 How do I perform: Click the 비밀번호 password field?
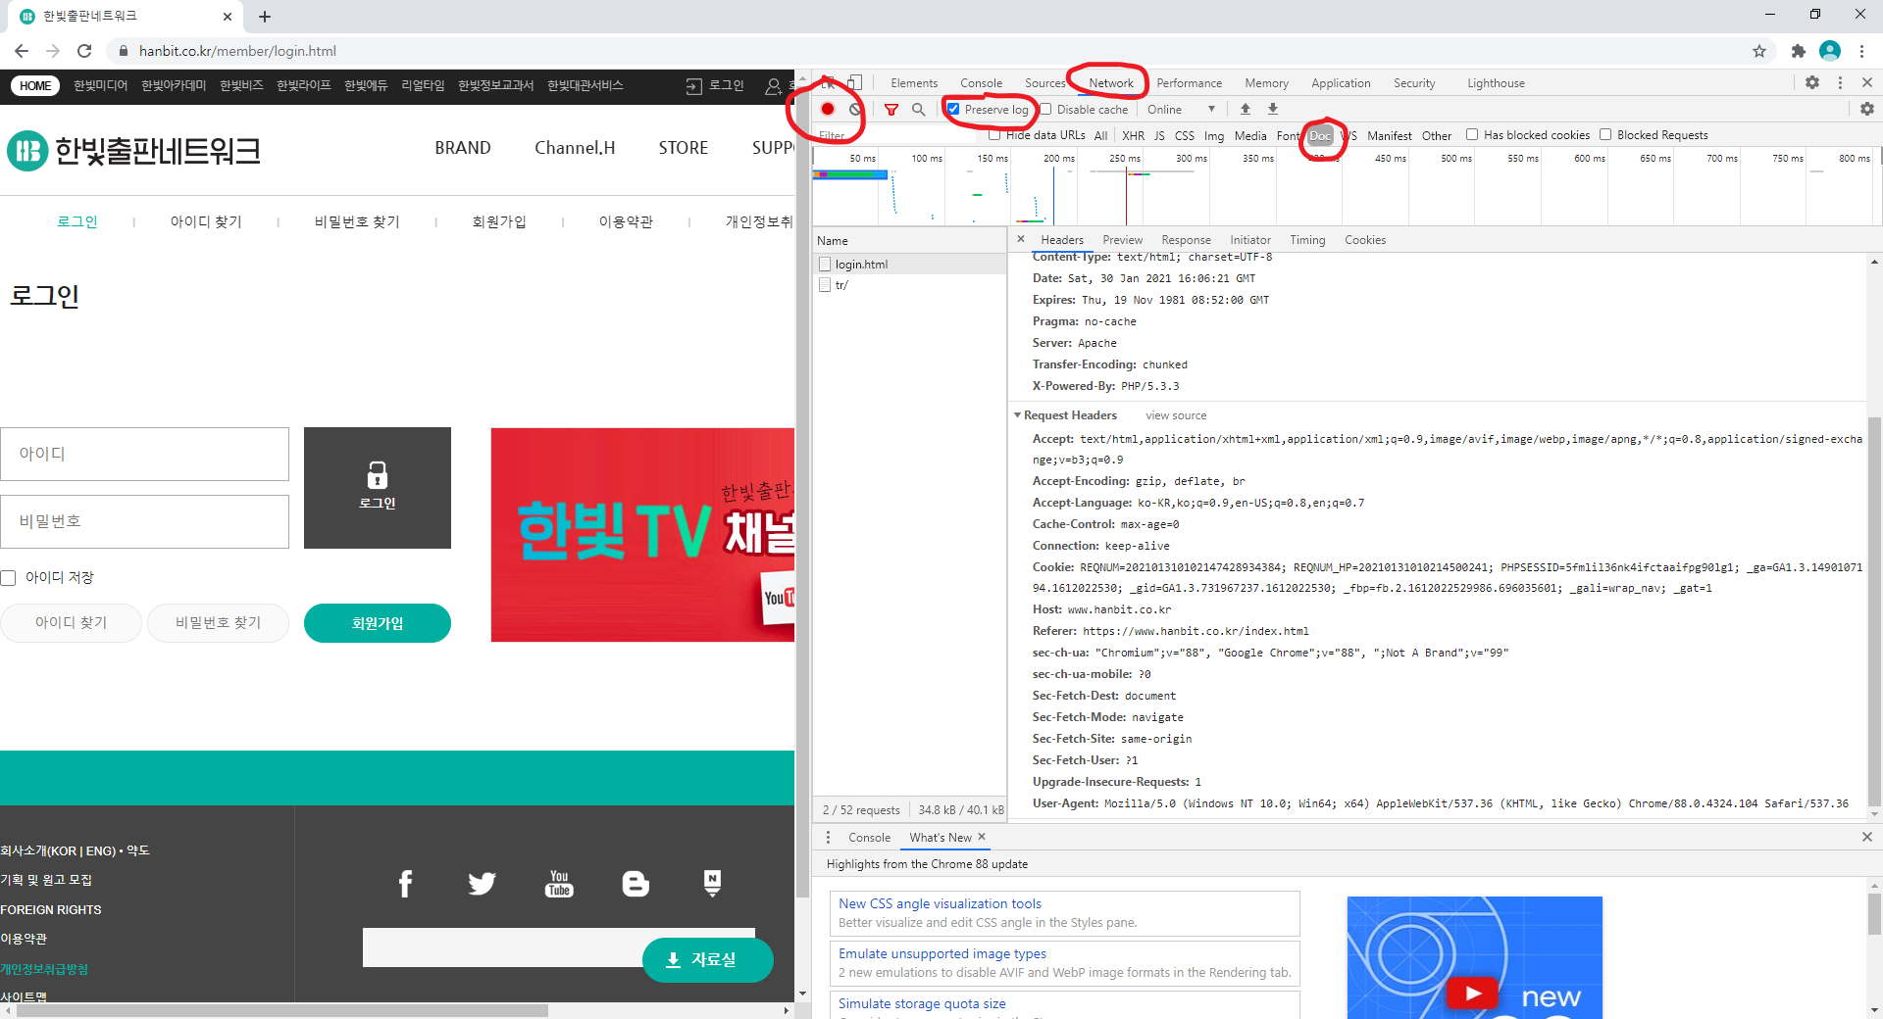click(145, 521)
